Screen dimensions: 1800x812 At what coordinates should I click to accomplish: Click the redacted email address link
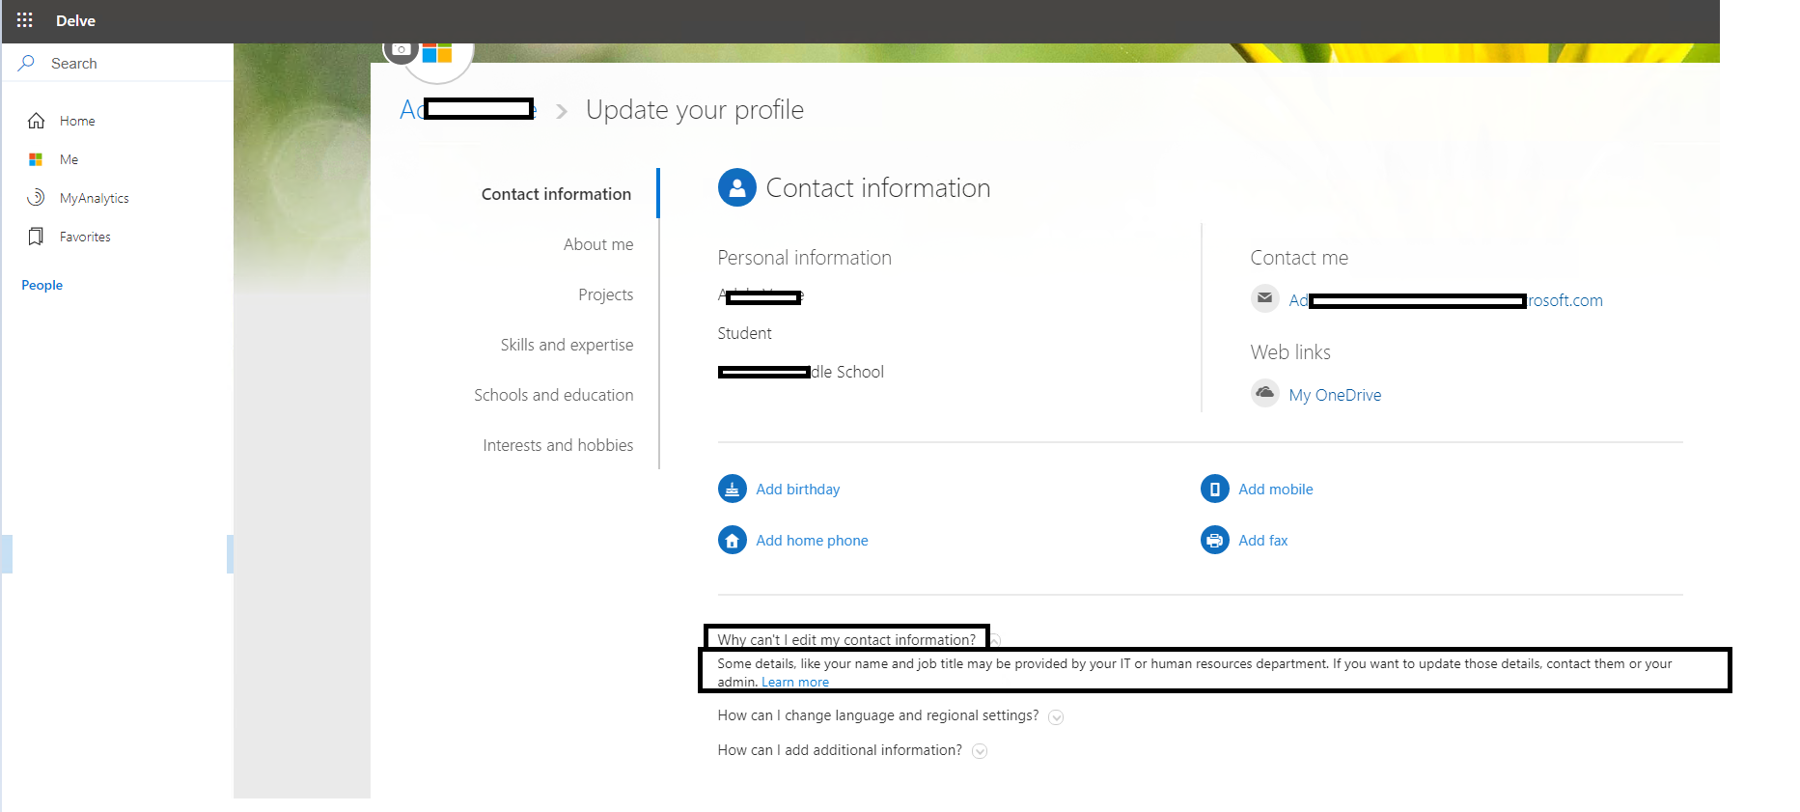pyautogui.click(x=1446, y=300)
